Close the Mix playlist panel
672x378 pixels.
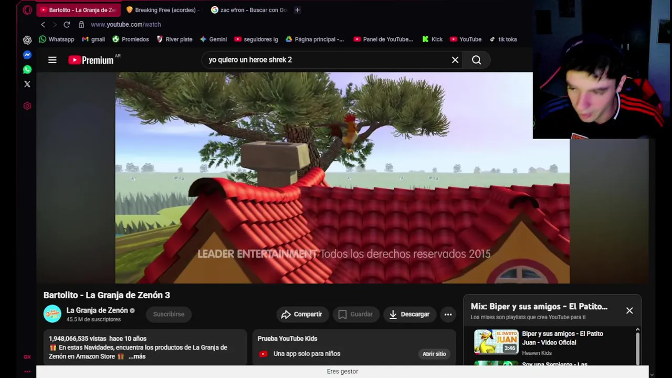coord(629,311)
